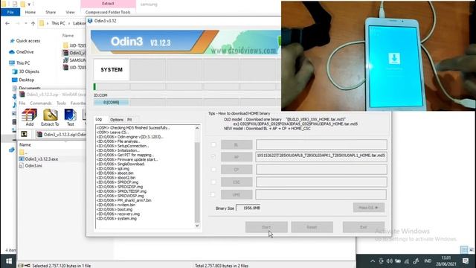Open the Explorer File menu

click(10, 12)
